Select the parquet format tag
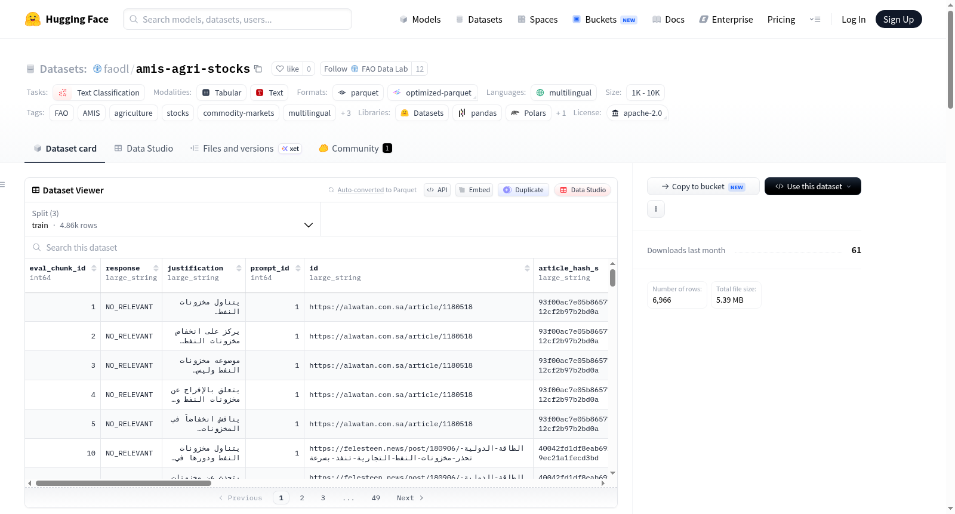Image resolution: width=955 pixels, height=514 pixels. point(358,93)
